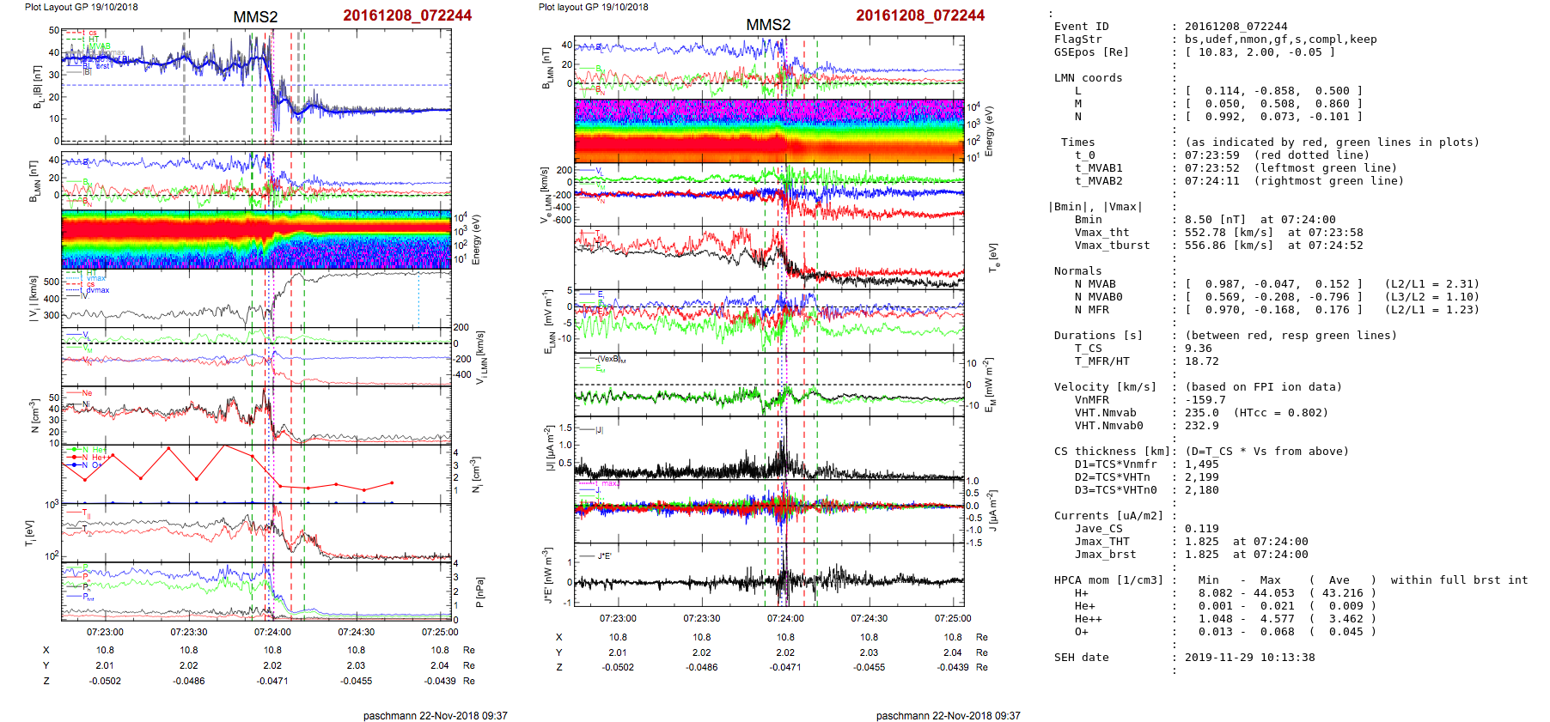Viewport: 1550px width, 722px height.
Task: Select the GSEpos [Re] coordinate row
Action: 1194,52
